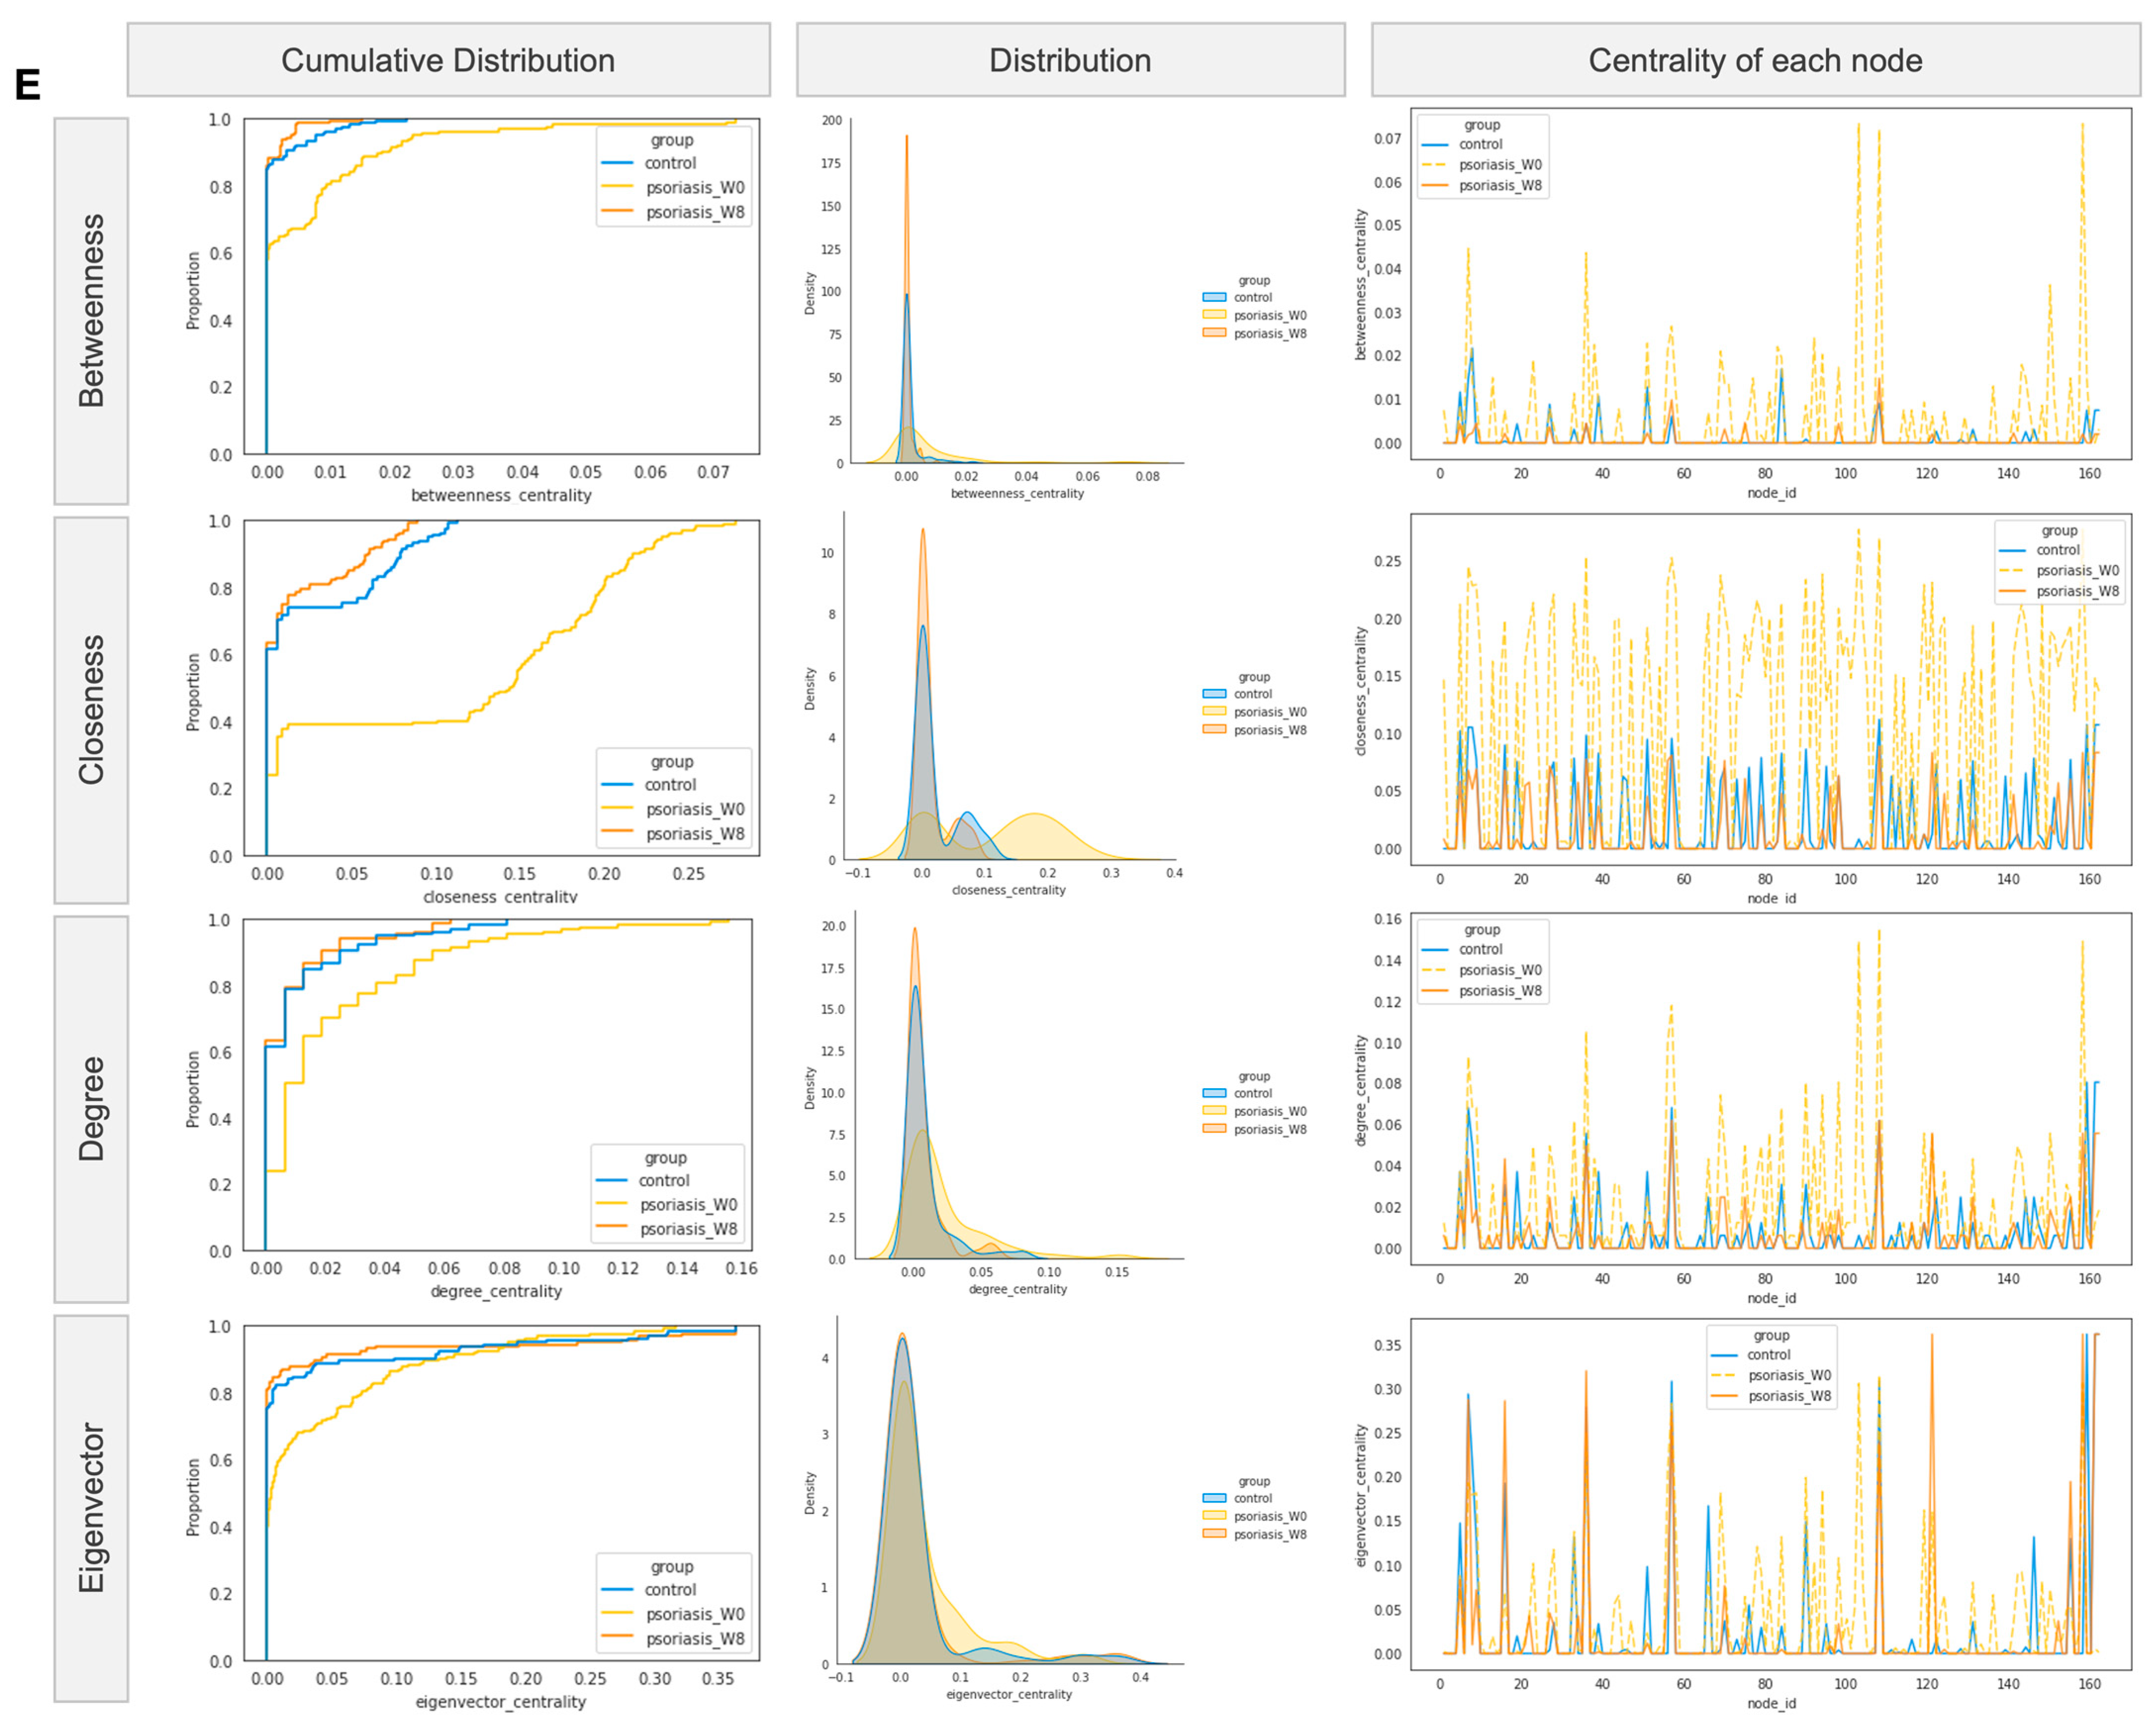This screenshot has height=1734, width=2156.
Task: Click the Distribution column header
Action: coord(1070,60)
